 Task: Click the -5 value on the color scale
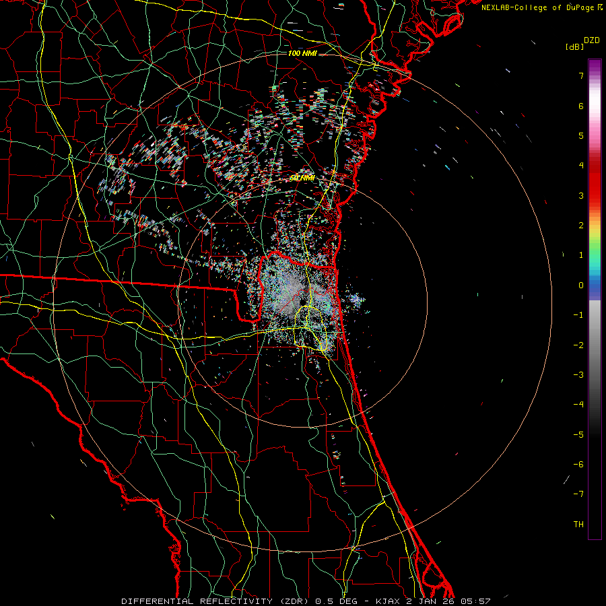(578, 435)
